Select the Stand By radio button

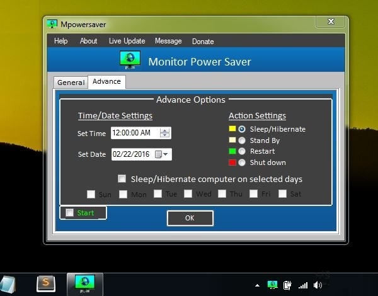point(241,140)
